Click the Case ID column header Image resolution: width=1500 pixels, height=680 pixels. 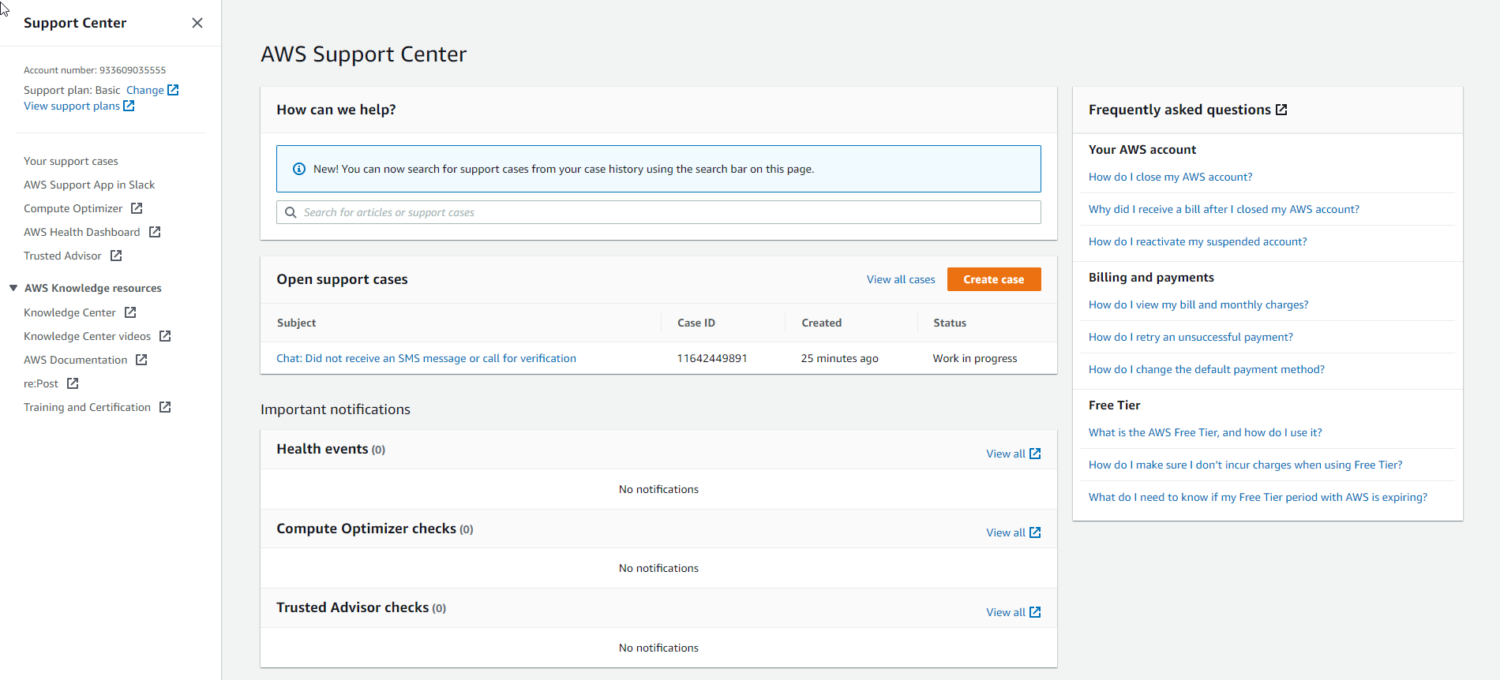(696, 323)
